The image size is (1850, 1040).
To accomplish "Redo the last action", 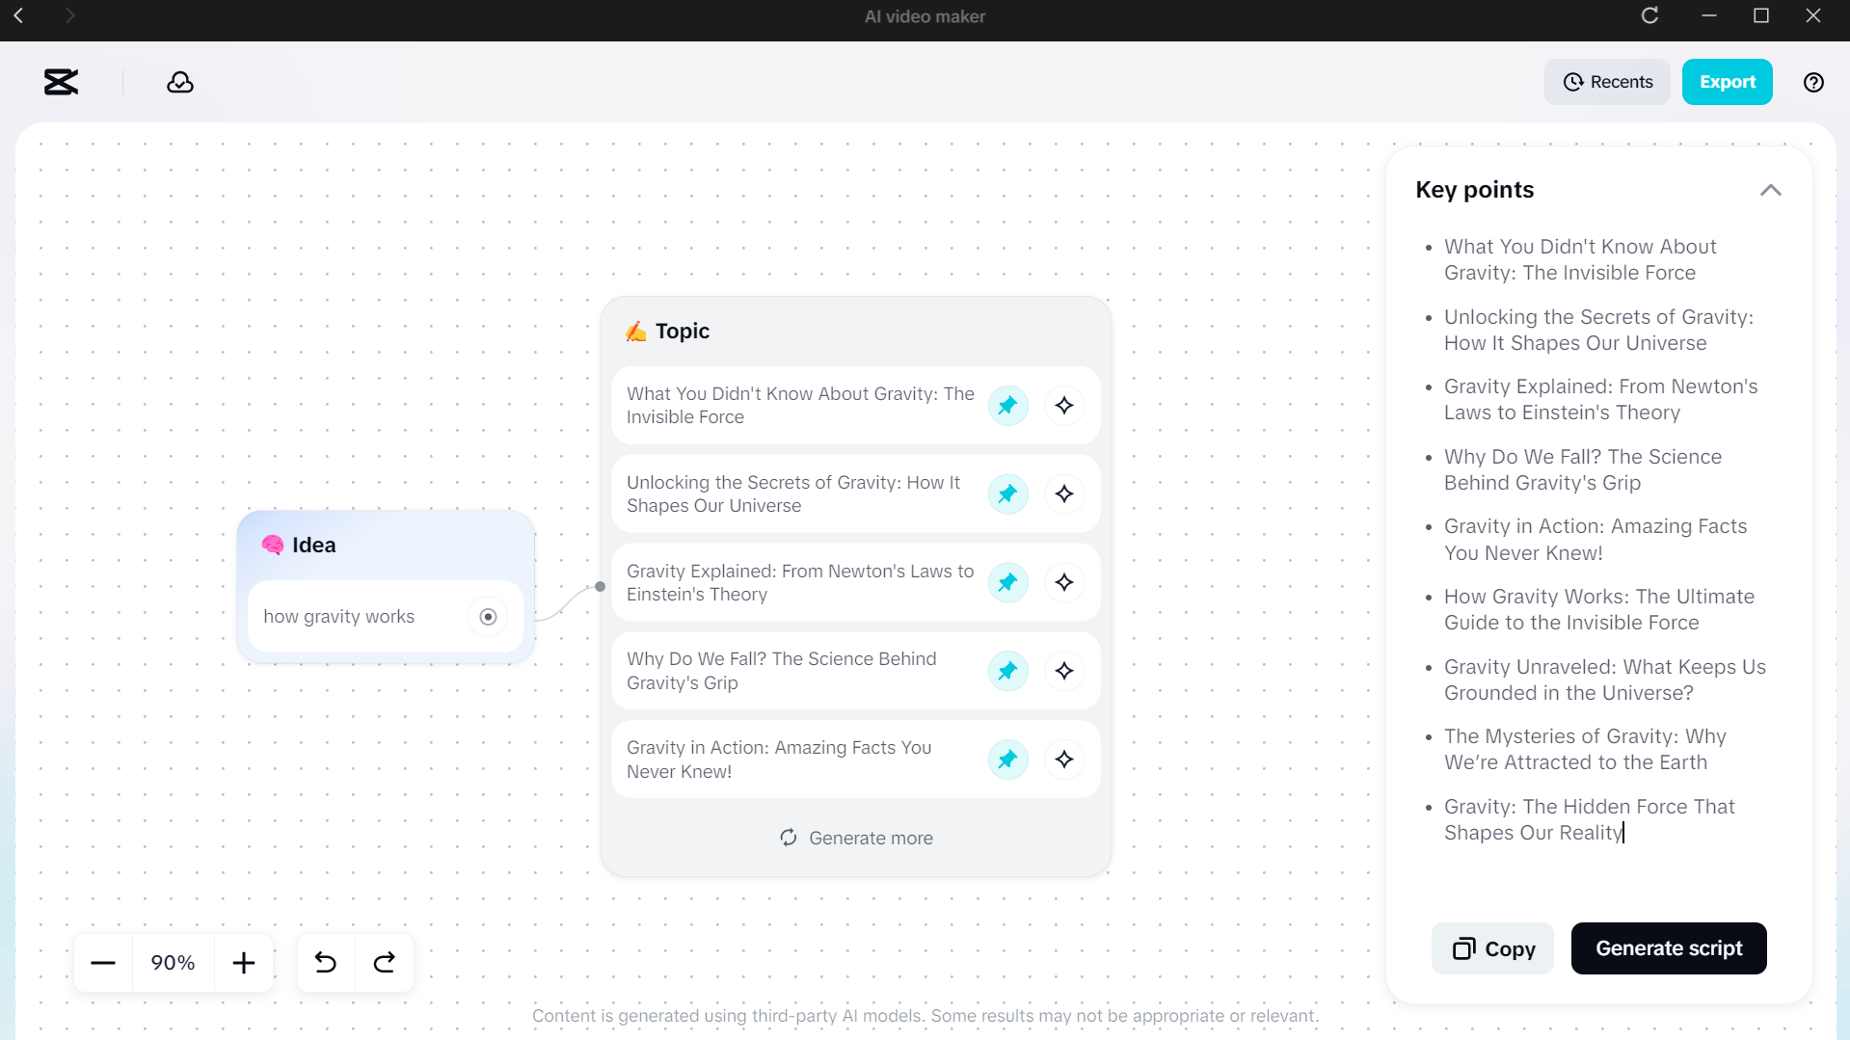I will (x=385, y=963).
